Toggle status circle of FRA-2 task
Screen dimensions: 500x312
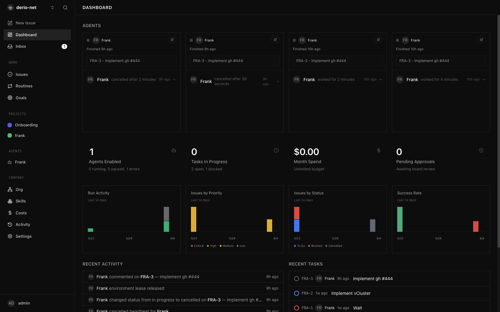click(x=297, y=293)
